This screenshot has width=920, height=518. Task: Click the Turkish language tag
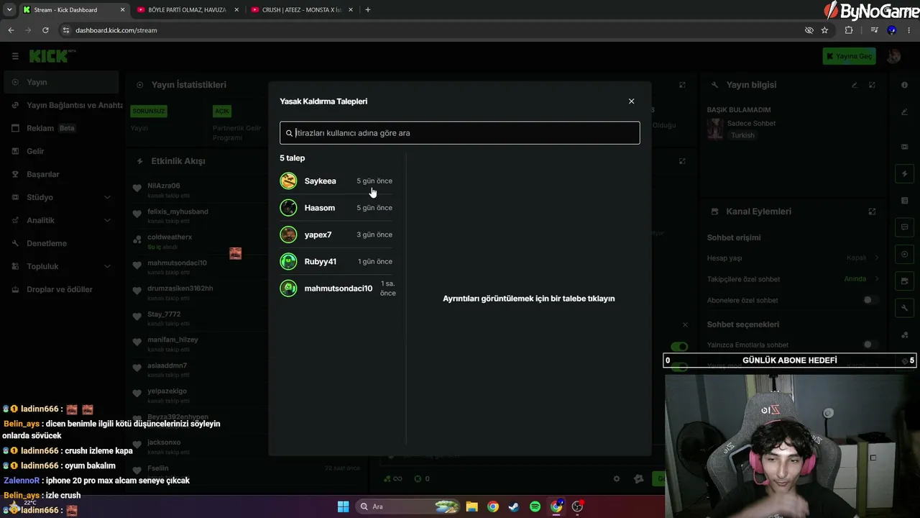(742, 135)
